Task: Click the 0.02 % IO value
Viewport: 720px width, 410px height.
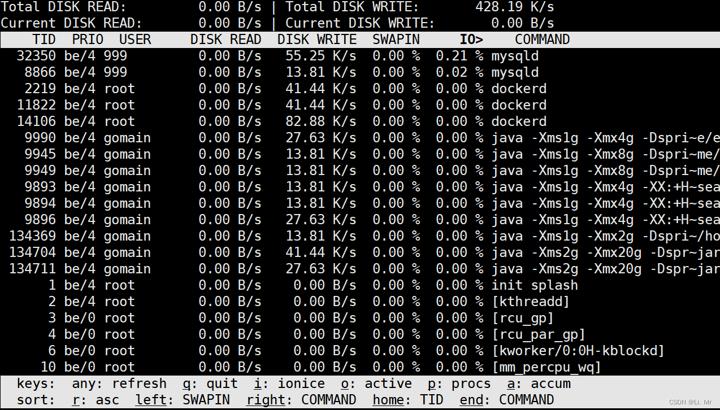Action: tap(460, 72)
